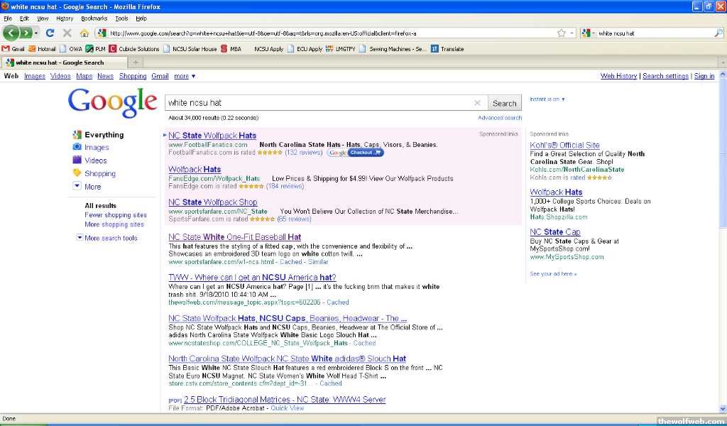727x426 pixels.
Task: Open the Instant is on dropdown
Action: coord(547,99)
